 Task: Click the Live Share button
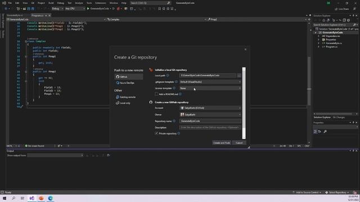point(342,9)
